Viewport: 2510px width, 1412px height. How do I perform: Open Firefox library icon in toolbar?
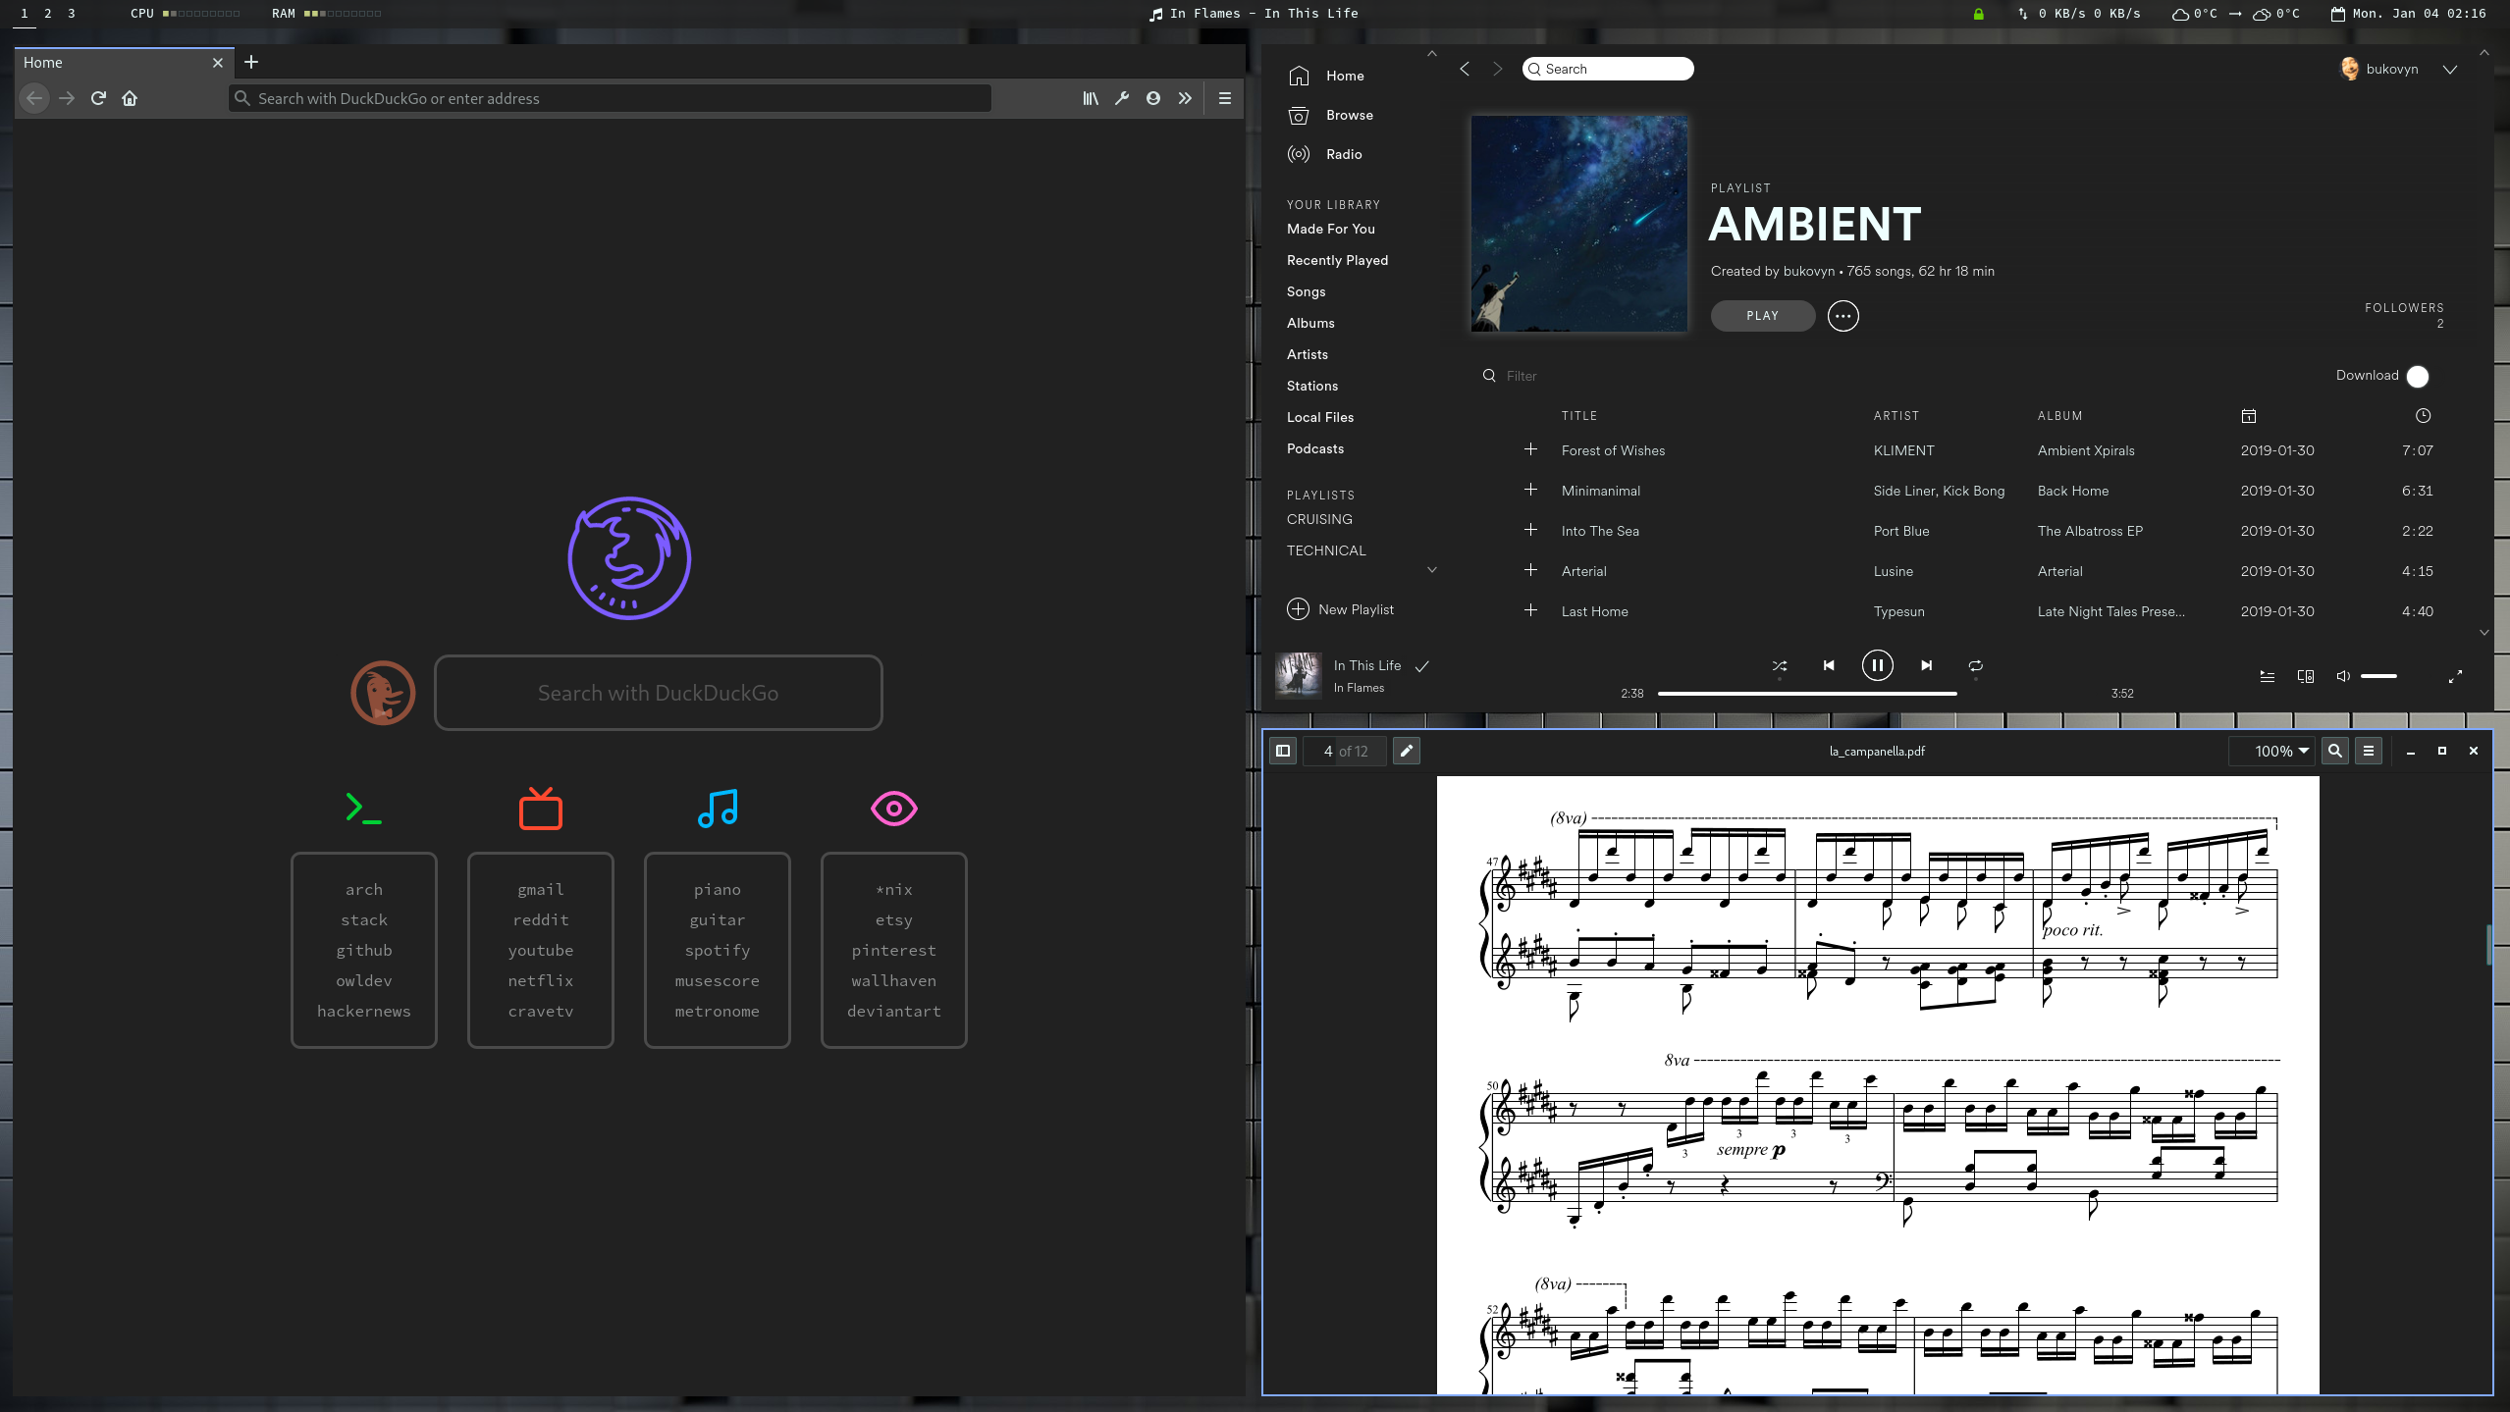point(1090,98)
